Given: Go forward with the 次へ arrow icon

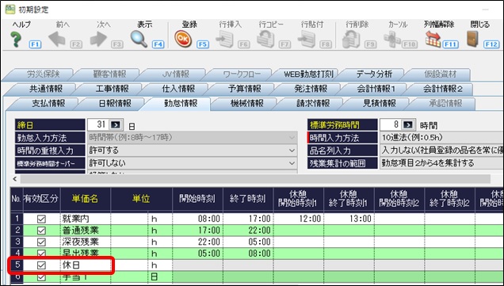Looking at the screenshot, I should click(98, 40).
